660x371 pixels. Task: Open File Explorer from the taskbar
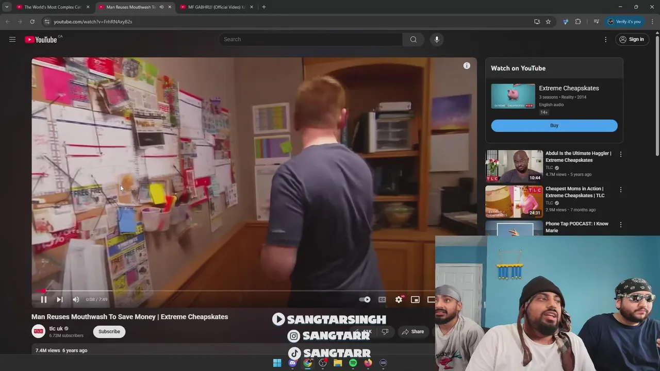(x=338, y=363)
